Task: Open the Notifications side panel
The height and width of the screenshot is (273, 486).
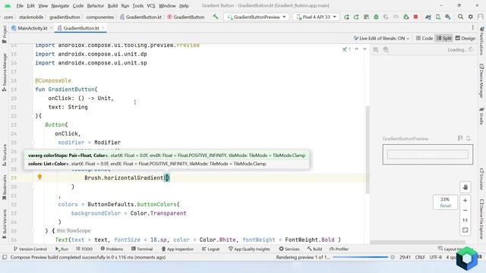Action: (481, 41)
